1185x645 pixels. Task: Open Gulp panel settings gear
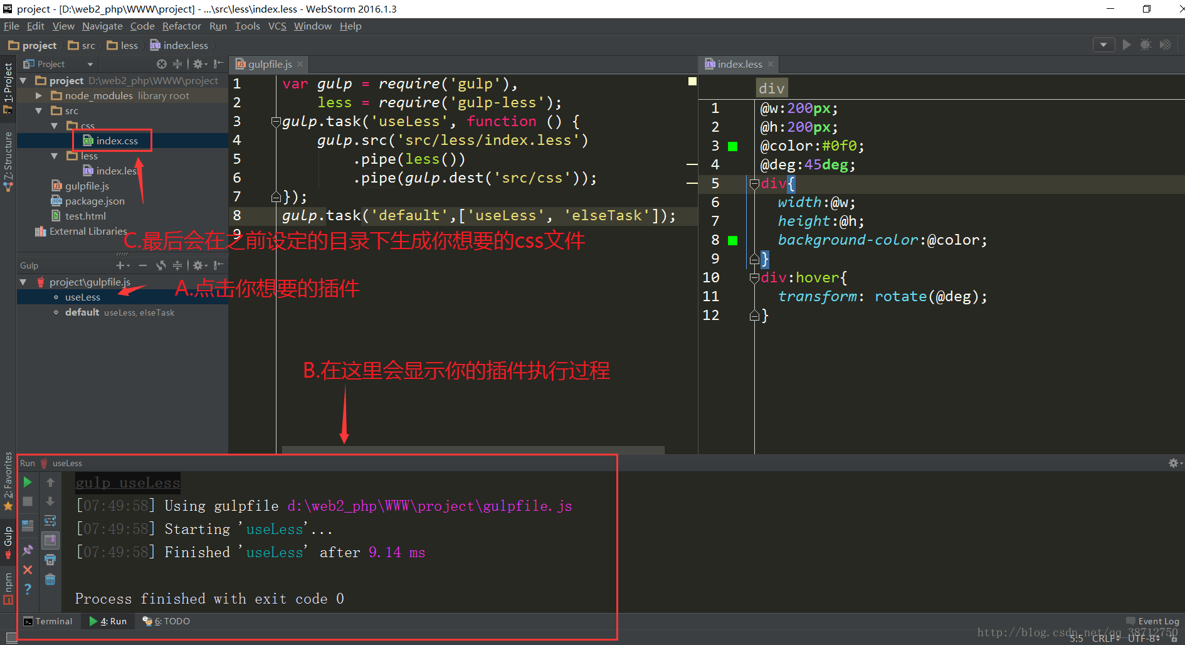click(x=199, y=265)
